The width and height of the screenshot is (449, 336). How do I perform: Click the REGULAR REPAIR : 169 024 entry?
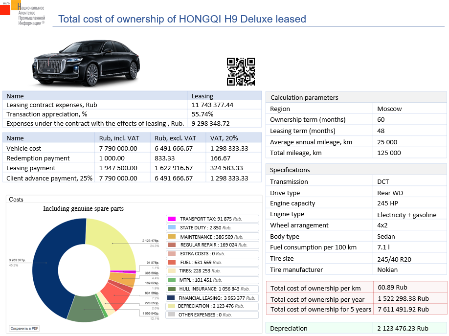coord(212,245)
